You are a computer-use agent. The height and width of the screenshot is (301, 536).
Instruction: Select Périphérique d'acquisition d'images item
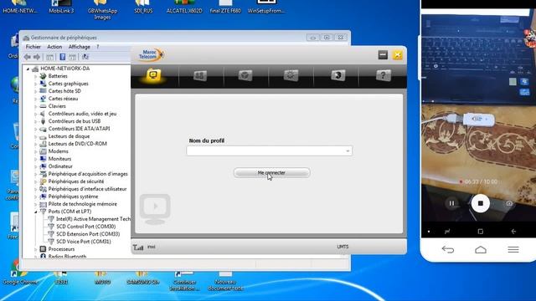tap(88, 174)
